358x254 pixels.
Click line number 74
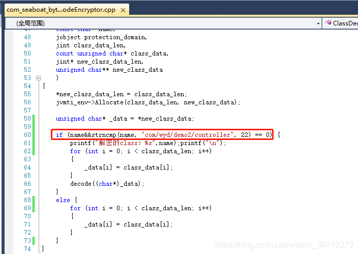point(27,248)
